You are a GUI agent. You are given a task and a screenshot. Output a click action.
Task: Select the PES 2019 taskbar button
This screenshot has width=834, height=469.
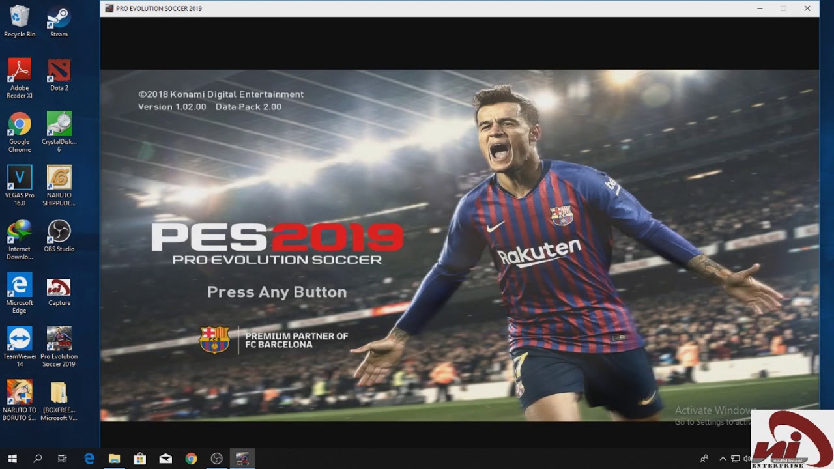(242, 459)
